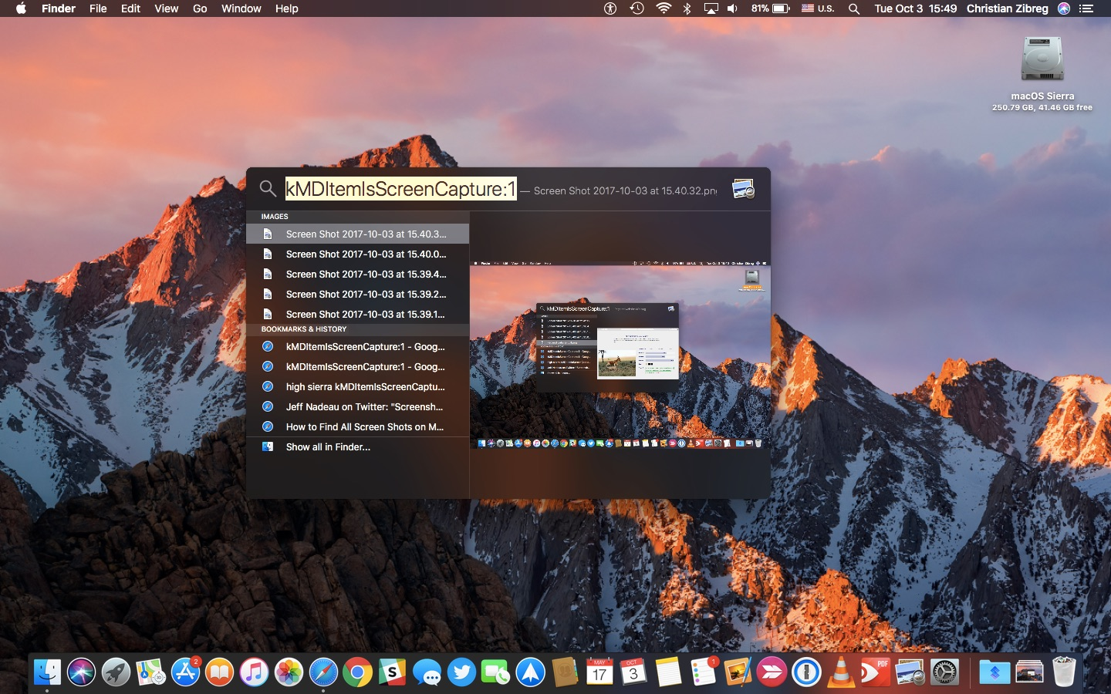Screen dimensions: 1111x694
Task: Open the Wi-Fi status menu
Action: pyautogui.click(x=662, y=8)
